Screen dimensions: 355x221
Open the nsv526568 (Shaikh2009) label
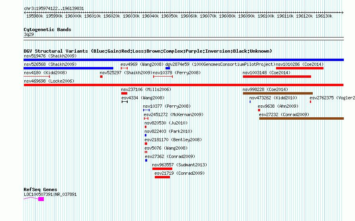coord(50,64)
